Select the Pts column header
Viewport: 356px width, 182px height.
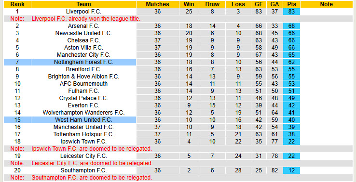point(291,4)
